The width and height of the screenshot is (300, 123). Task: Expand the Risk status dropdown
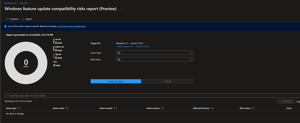(154, 60)
